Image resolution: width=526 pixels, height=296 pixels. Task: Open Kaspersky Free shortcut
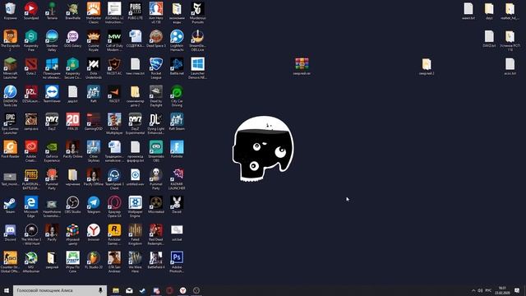coord(31,40)
